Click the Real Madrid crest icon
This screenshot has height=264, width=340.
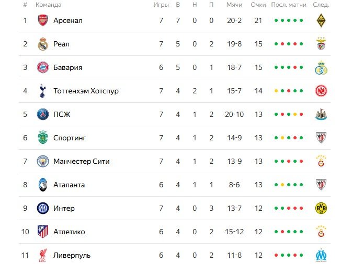42,44
